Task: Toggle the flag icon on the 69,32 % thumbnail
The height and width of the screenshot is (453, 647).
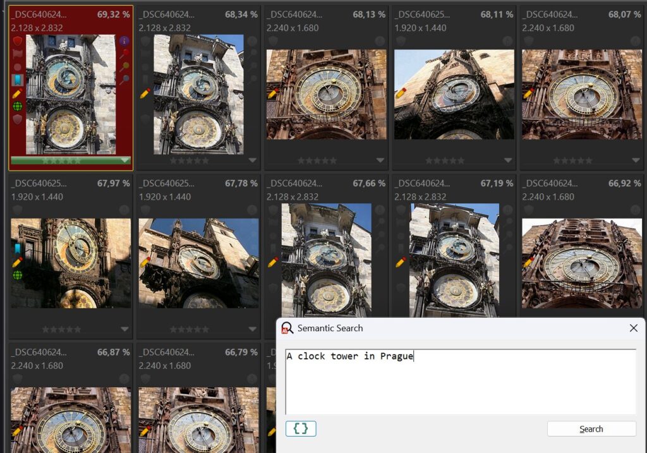Action: click(x=17, y=54)
